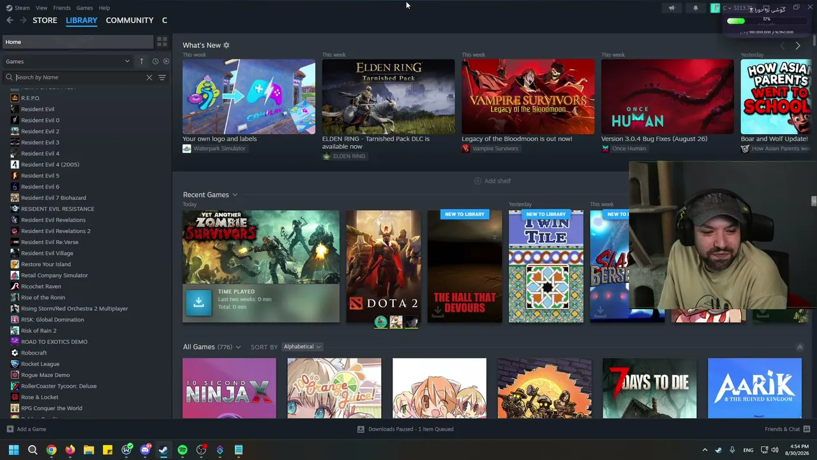Open Vampire Survivors Bloodmoon news thumbnail
This screenshot has width=817, height=460.
pos(528,96)
